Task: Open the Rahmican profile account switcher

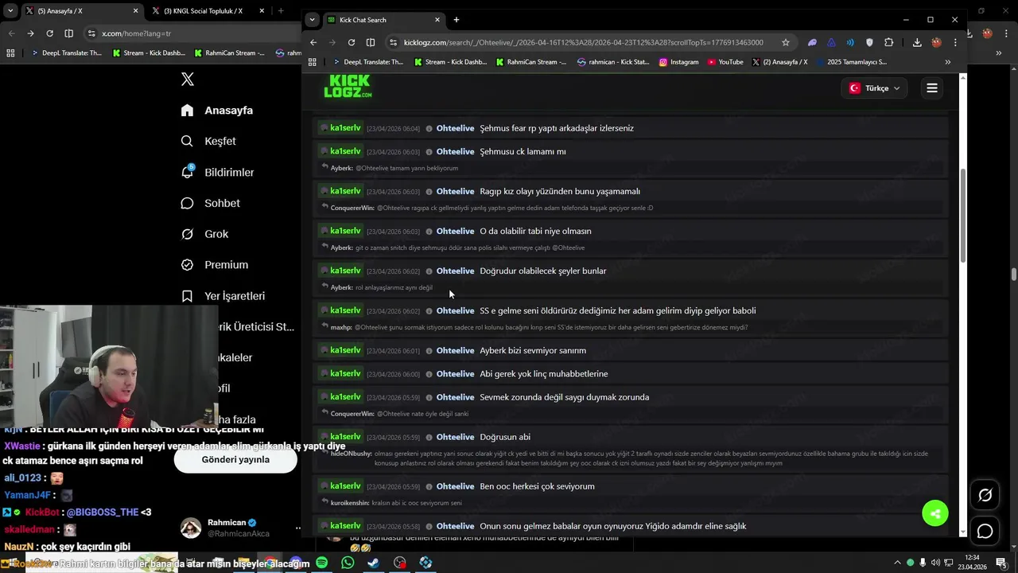Action: pyautogui.click(x=241, y=528)
